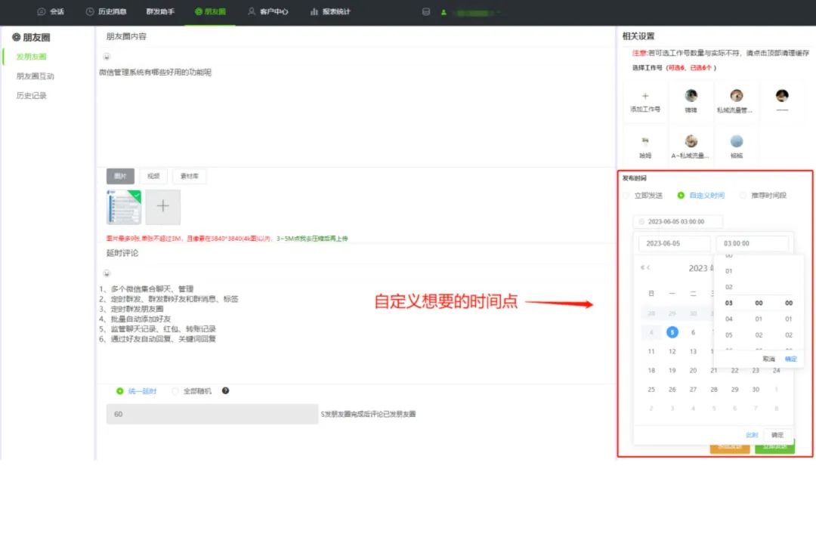Click the delay seconds input showing 60

212,414
